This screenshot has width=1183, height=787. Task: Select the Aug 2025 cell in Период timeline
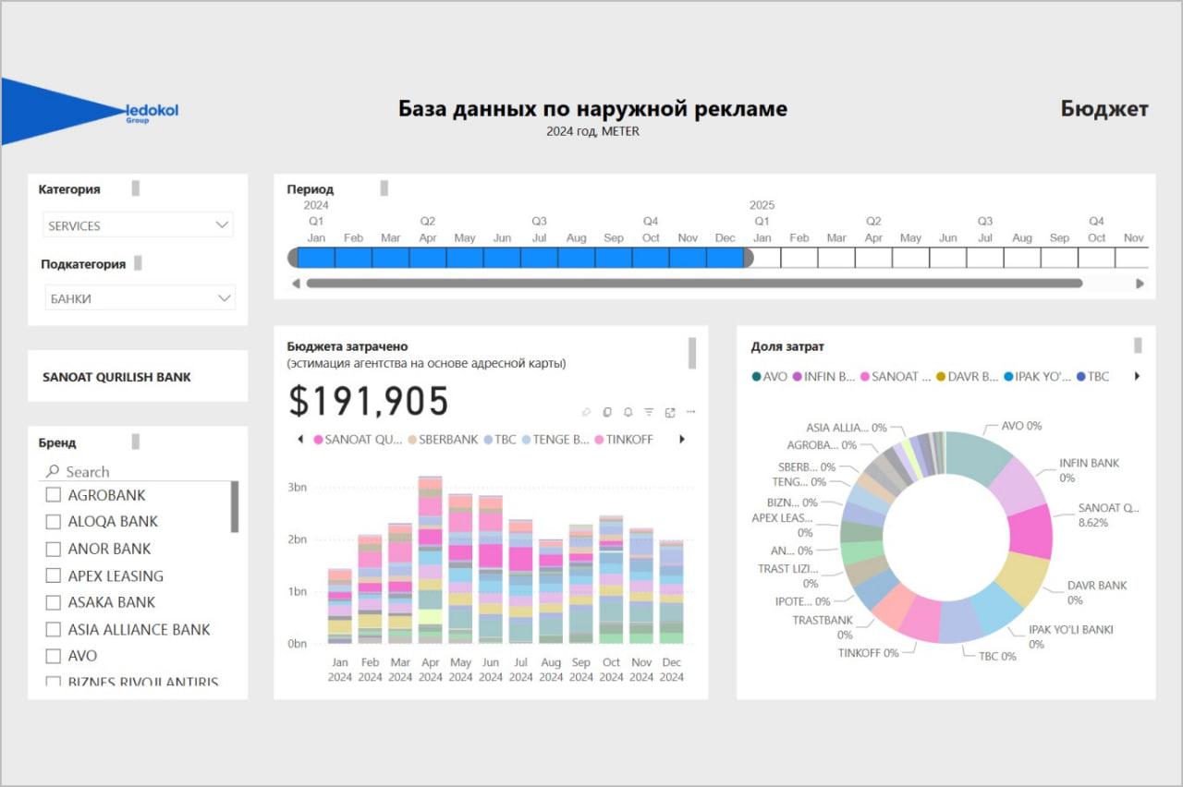point(1022,258)
